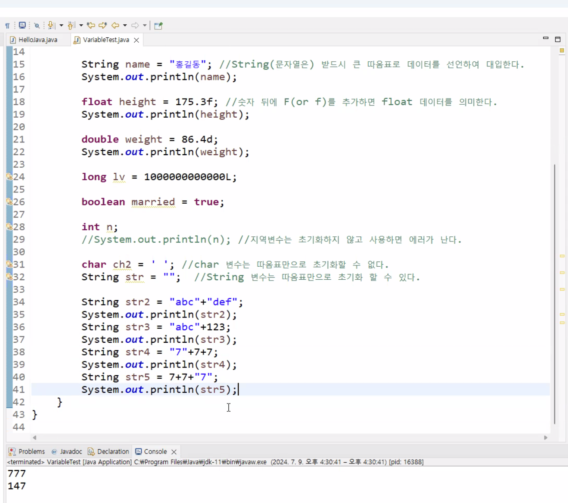Click warning marker on line 32
Screen dimensions: 568x503
point(9,277)
